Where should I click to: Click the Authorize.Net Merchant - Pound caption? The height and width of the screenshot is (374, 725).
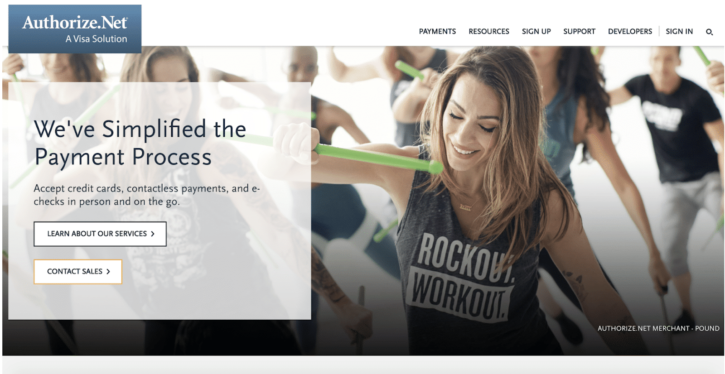[658, 328]
